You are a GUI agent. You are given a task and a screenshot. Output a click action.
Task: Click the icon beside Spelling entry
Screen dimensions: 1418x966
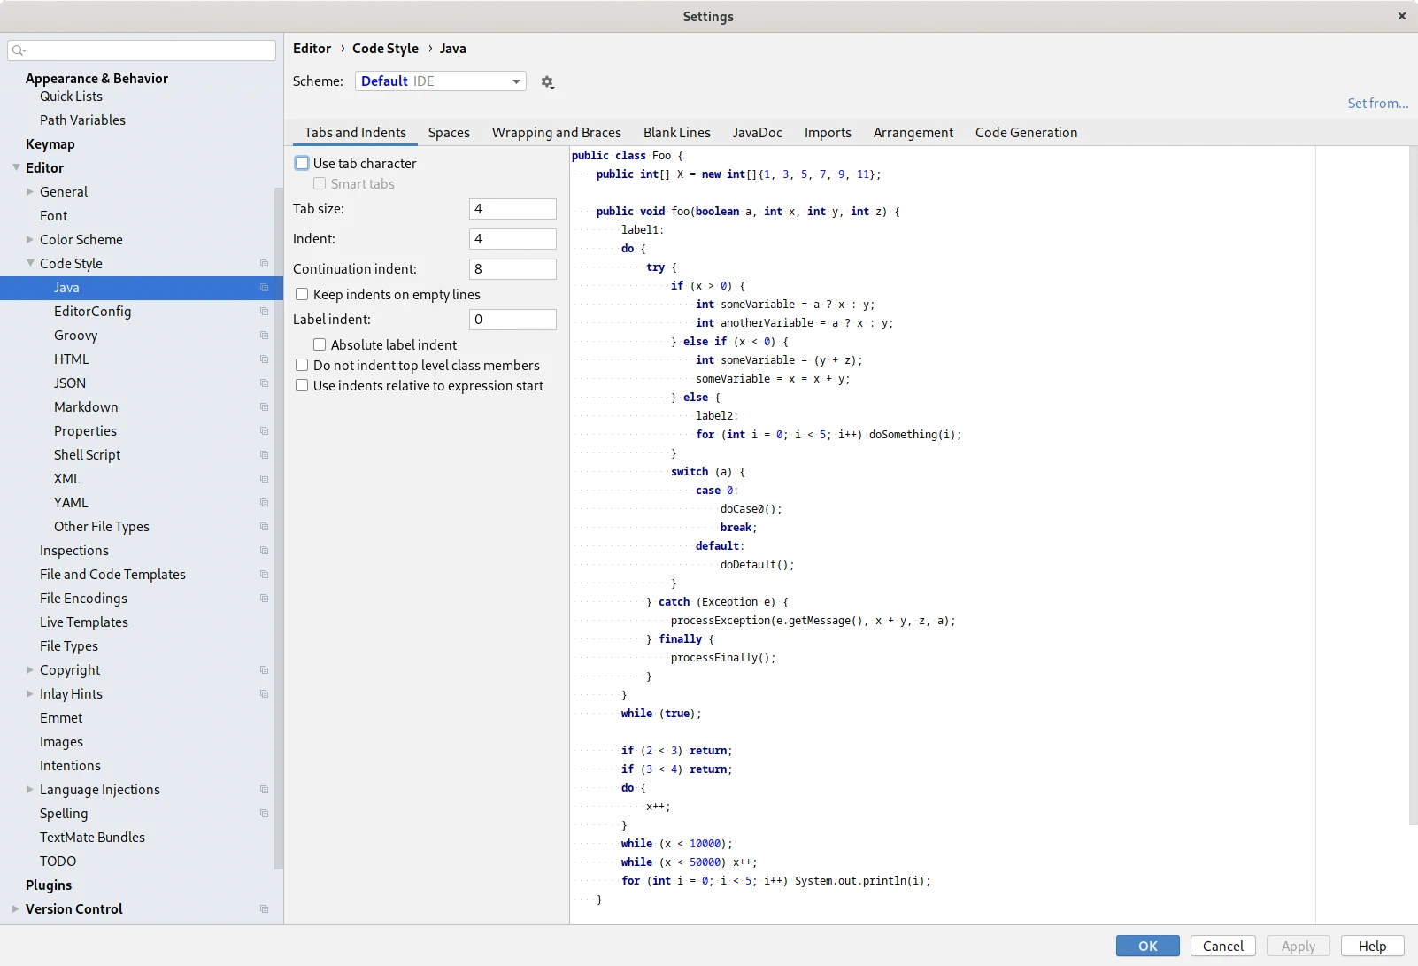[x=264, y=814]
